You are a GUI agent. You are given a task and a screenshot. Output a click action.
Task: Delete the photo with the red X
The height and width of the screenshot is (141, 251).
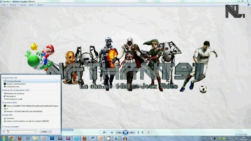point(149,132)
